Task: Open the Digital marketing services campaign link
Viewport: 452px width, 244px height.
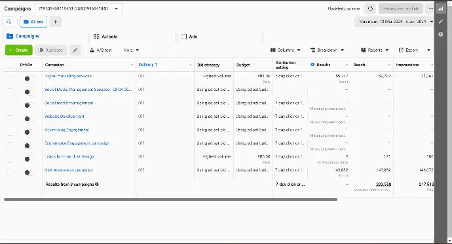Action: coord(68,77)
